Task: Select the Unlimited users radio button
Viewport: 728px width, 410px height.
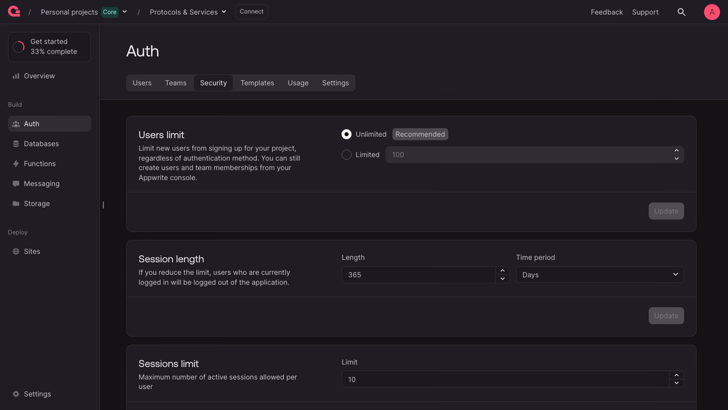Action: click(x=346, y=134)
